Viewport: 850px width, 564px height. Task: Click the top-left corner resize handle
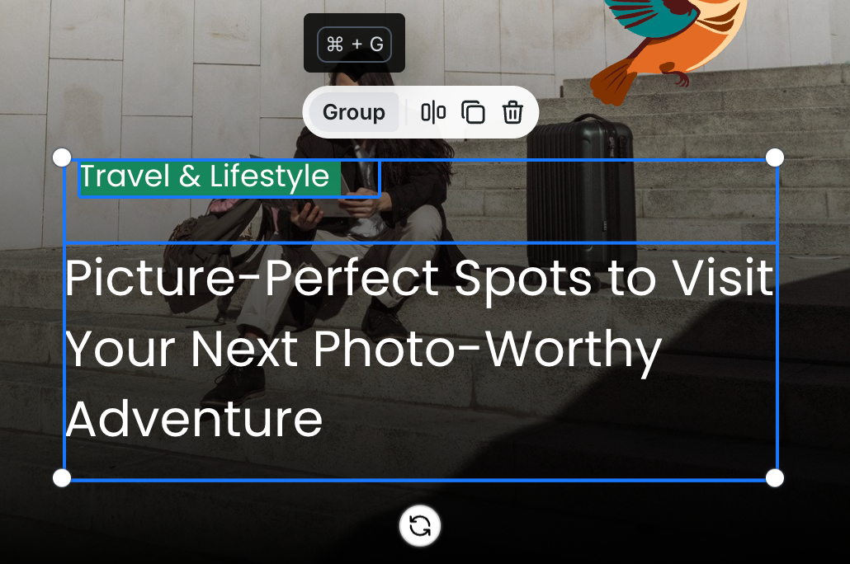[63, 157]
